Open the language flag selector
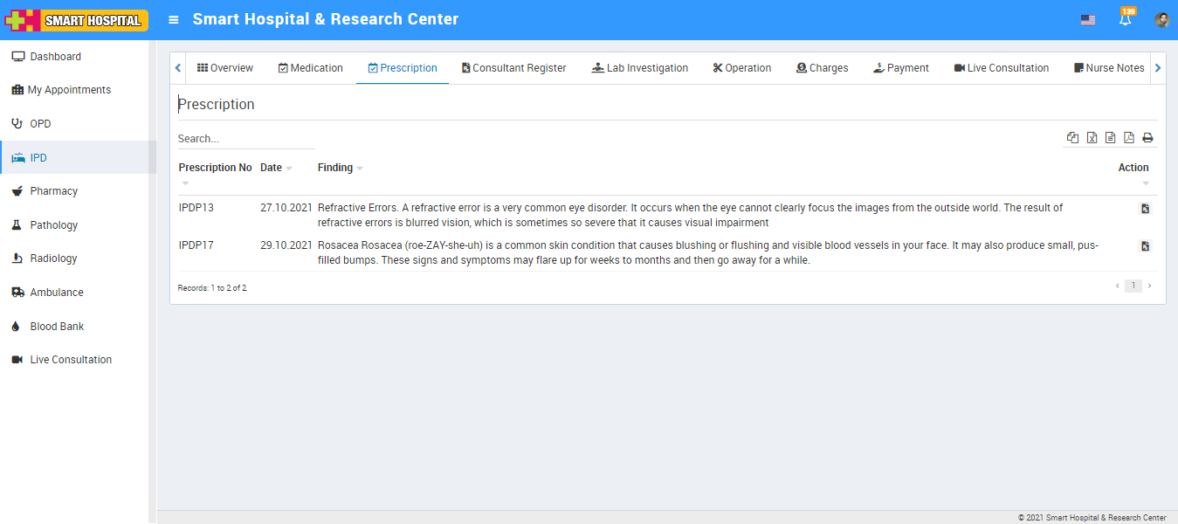The image size is (1178, 524). [x=1087, y=20]
